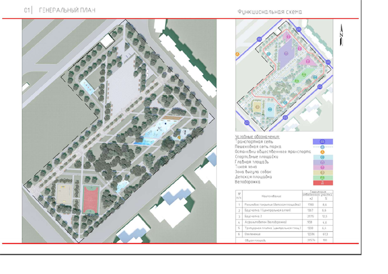Click the beige sand court on the master plan
Screen dimensions: 388x274
[x=66, y=195]
